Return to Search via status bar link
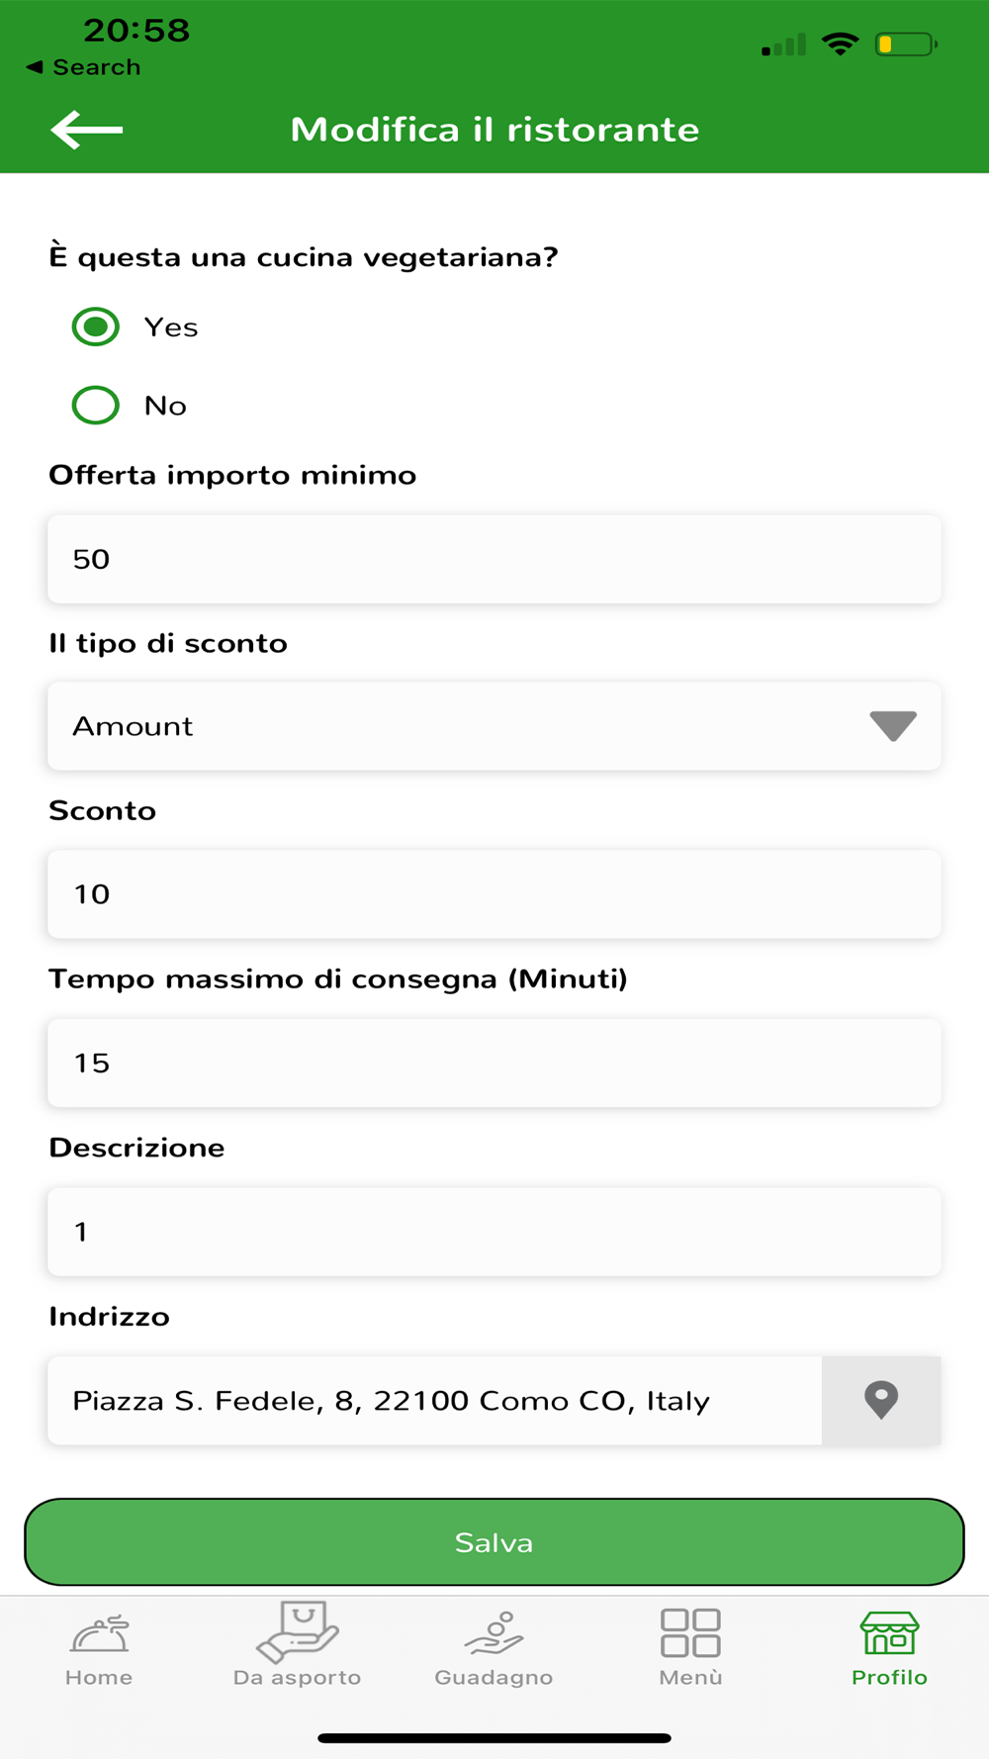The height and width of the screenshot is (1759, 989). [x=83, y=67]
